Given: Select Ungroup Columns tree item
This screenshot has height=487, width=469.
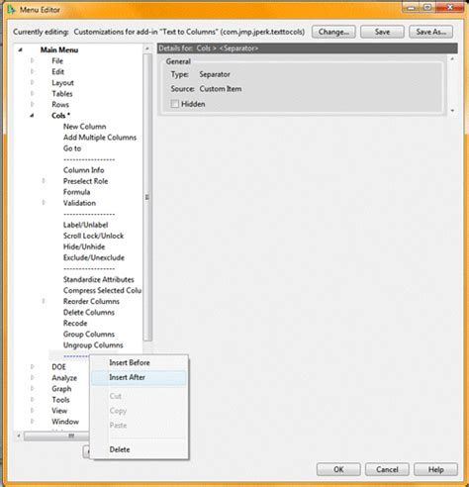Looking at the screenshot, I should click(x=93, y=344).
